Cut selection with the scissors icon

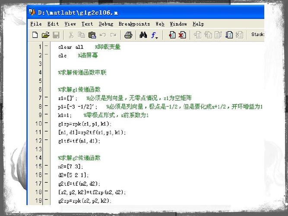[71, 35]
